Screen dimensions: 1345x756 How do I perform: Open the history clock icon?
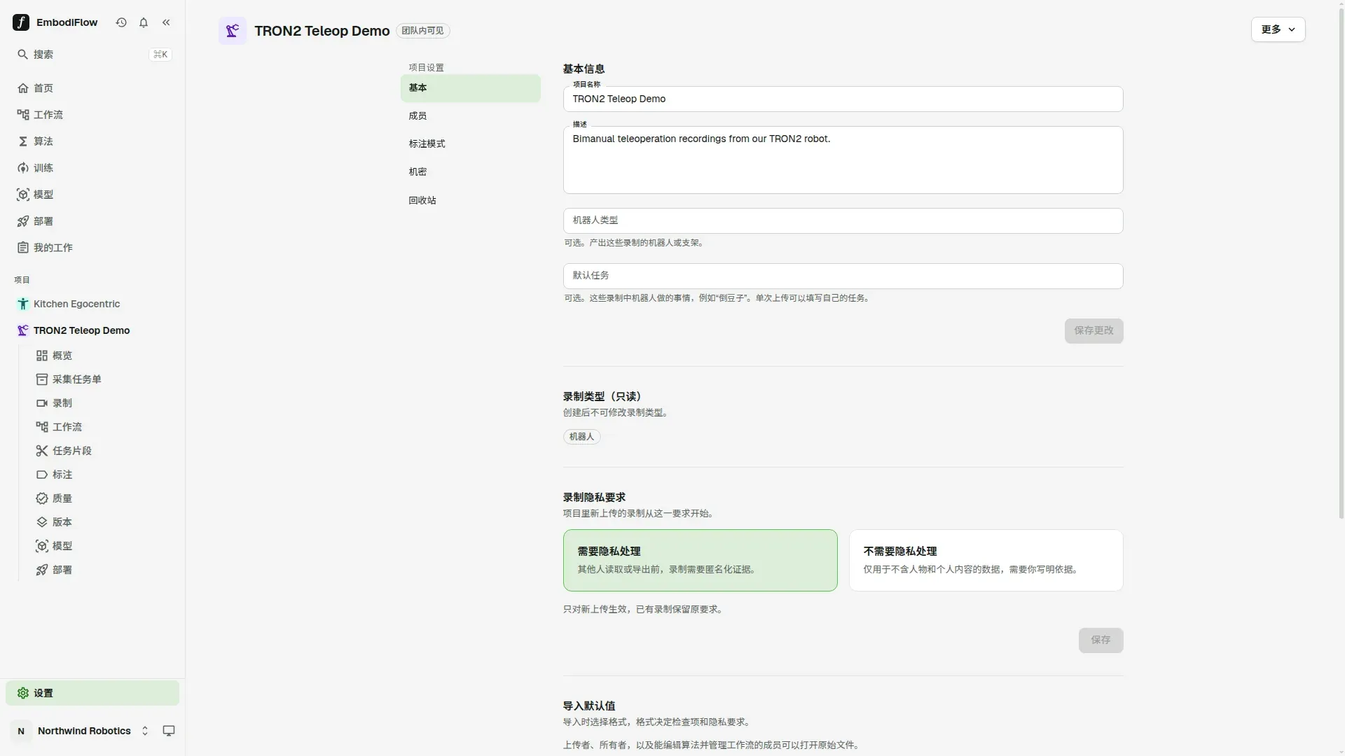click(121, 22)
